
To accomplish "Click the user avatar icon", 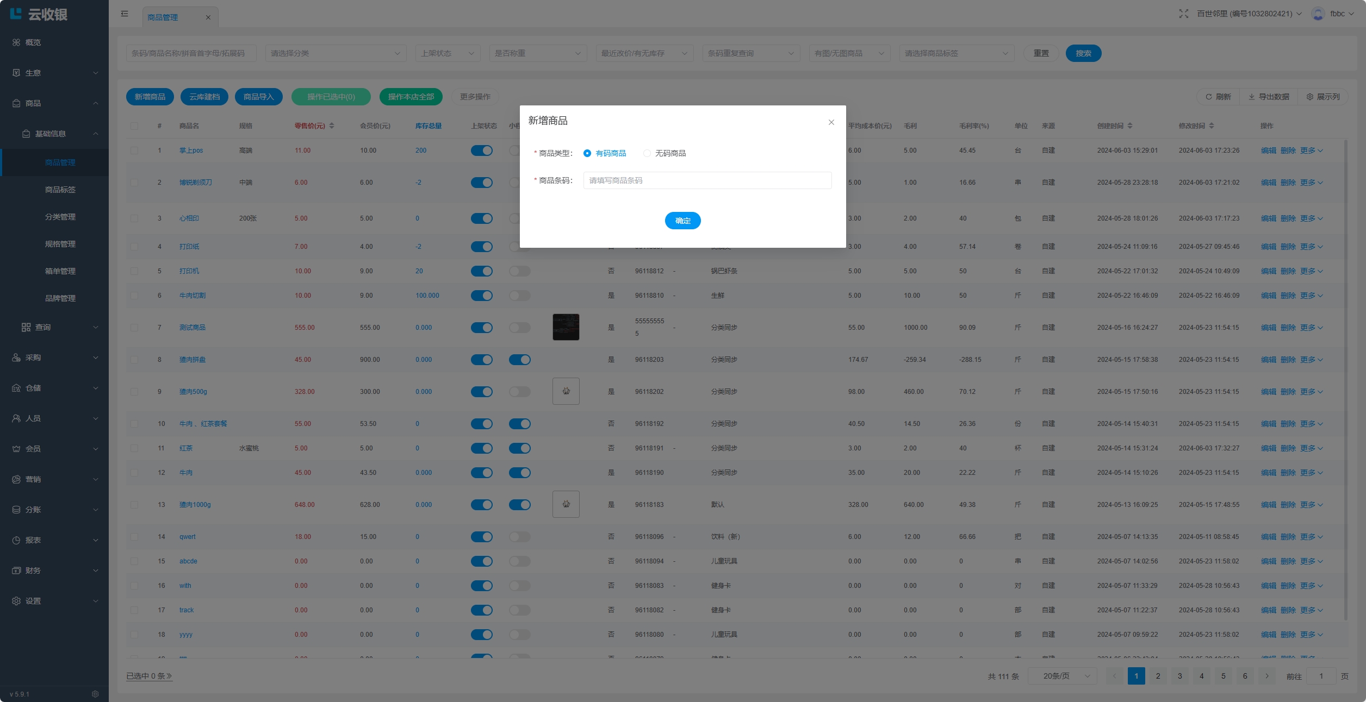I will point(1317,14).
